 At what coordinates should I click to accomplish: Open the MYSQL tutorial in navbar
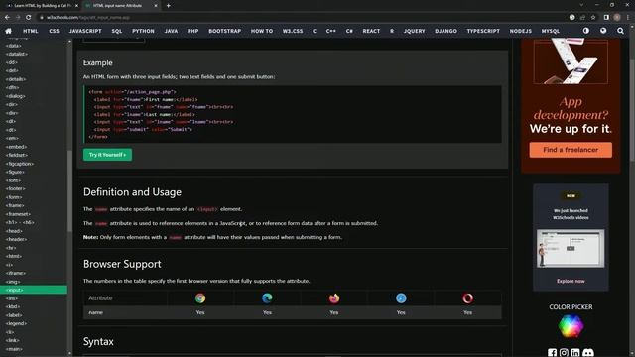click(x=550, y=31)
